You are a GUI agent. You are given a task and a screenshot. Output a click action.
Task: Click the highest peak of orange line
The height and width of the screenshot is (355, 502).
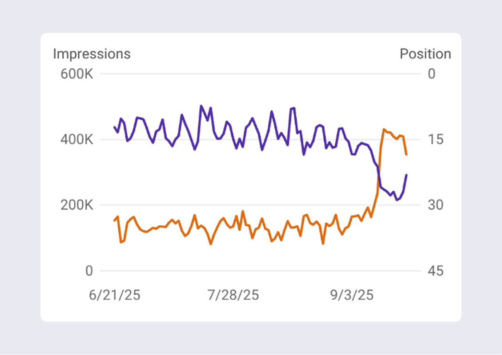point(384,129)
